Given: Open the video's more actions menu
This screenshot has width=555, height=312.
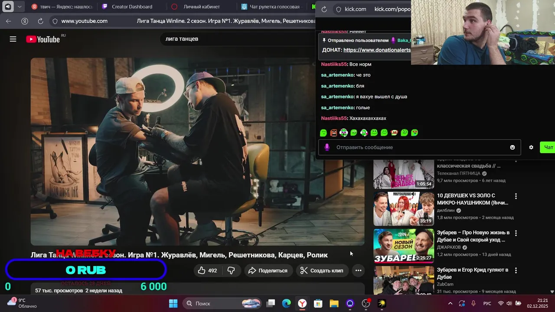Looking at the screenshot, I should point(358,270).
